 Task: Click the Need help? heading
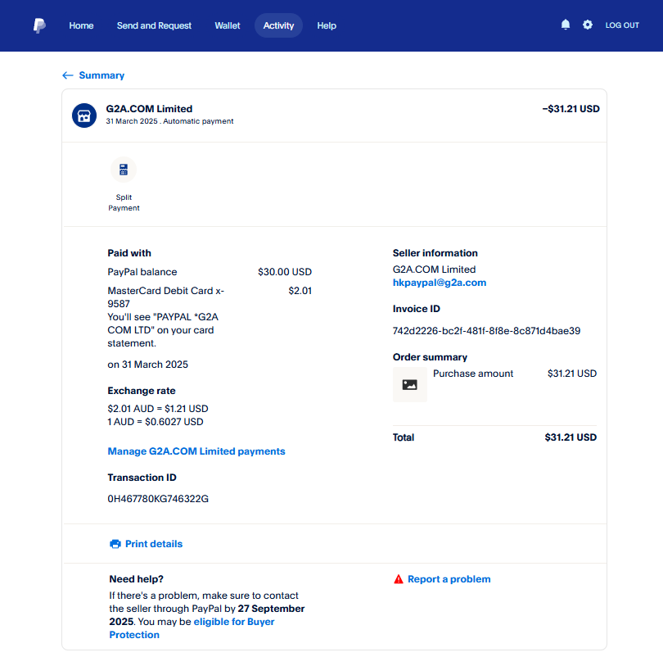coord(136,579)
